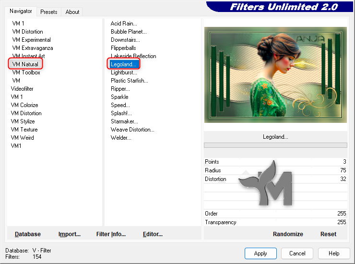Choose the Sparkle filter
The height and width of the screenshot is (264, 355).
click(119, 97)
